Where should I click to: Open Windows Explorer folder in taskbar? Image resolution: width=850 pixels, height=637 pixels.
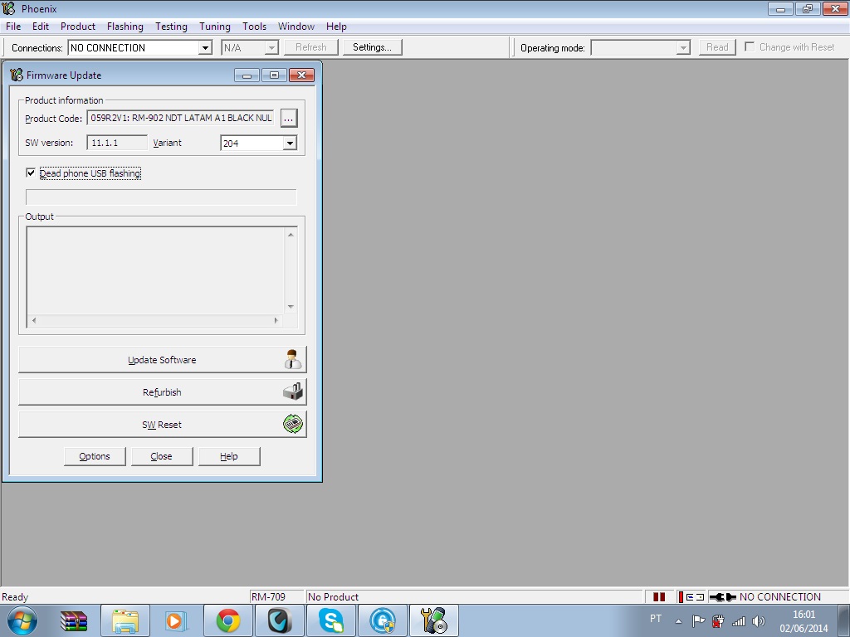click(x=125, y=621)
